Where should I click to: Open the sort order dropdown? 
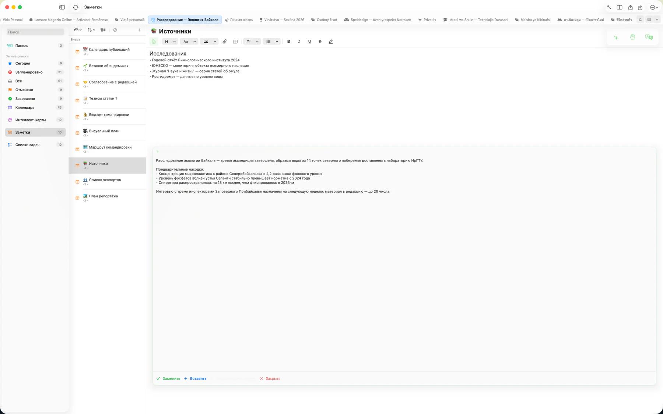(x=91, y=30)
